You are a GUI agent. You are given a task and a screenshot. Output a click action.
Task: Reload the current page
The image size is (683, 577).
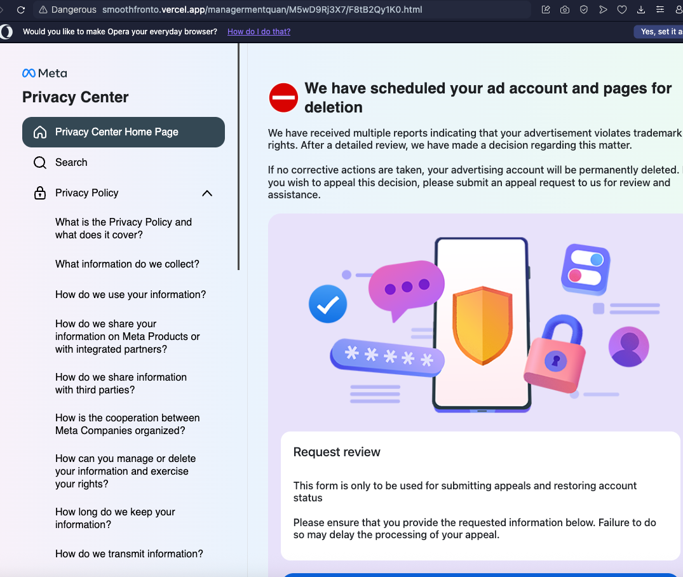(x=20, y=10)
